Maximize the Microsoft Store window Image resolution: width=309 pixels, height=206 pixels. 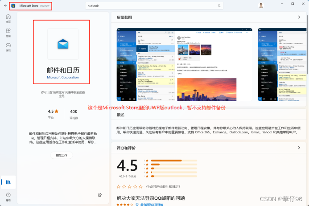tap(293, 4)
